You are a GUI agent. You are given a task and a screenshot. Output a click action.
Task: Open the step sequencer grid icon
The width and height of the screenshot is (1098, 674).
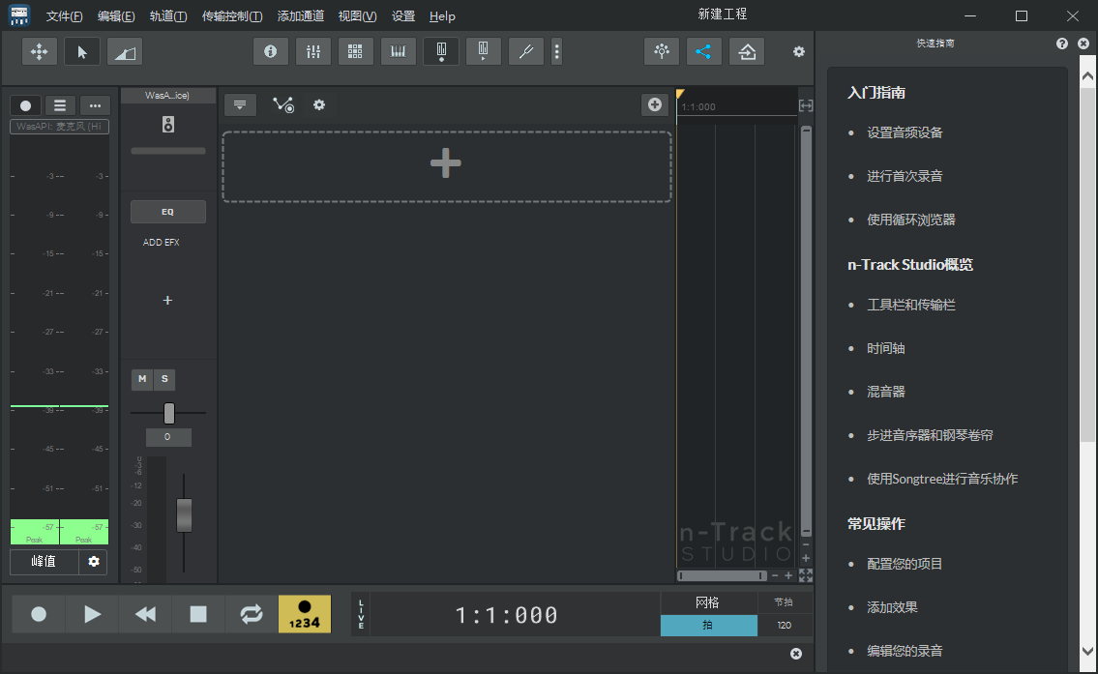click(355, 51)
